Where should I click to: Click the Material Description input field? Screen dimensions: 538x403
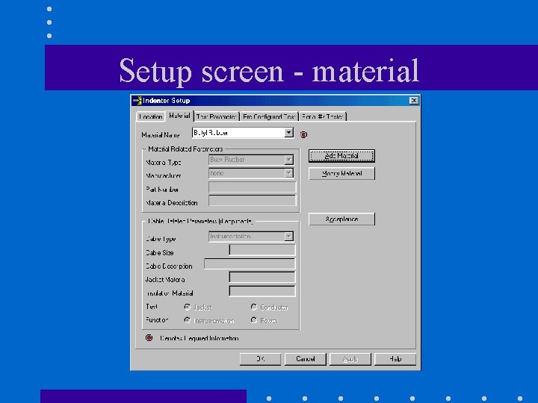pos(253,201)
